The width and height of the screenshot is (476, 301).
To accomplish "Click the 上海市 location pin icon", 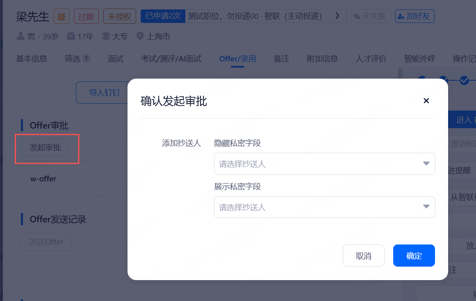I will tap(140, 36).
